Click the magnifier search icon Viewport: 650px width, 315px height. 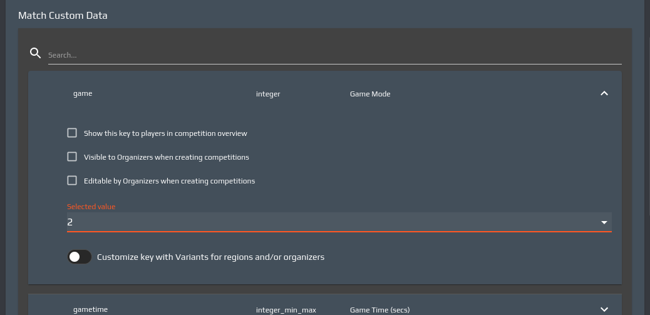36,53
